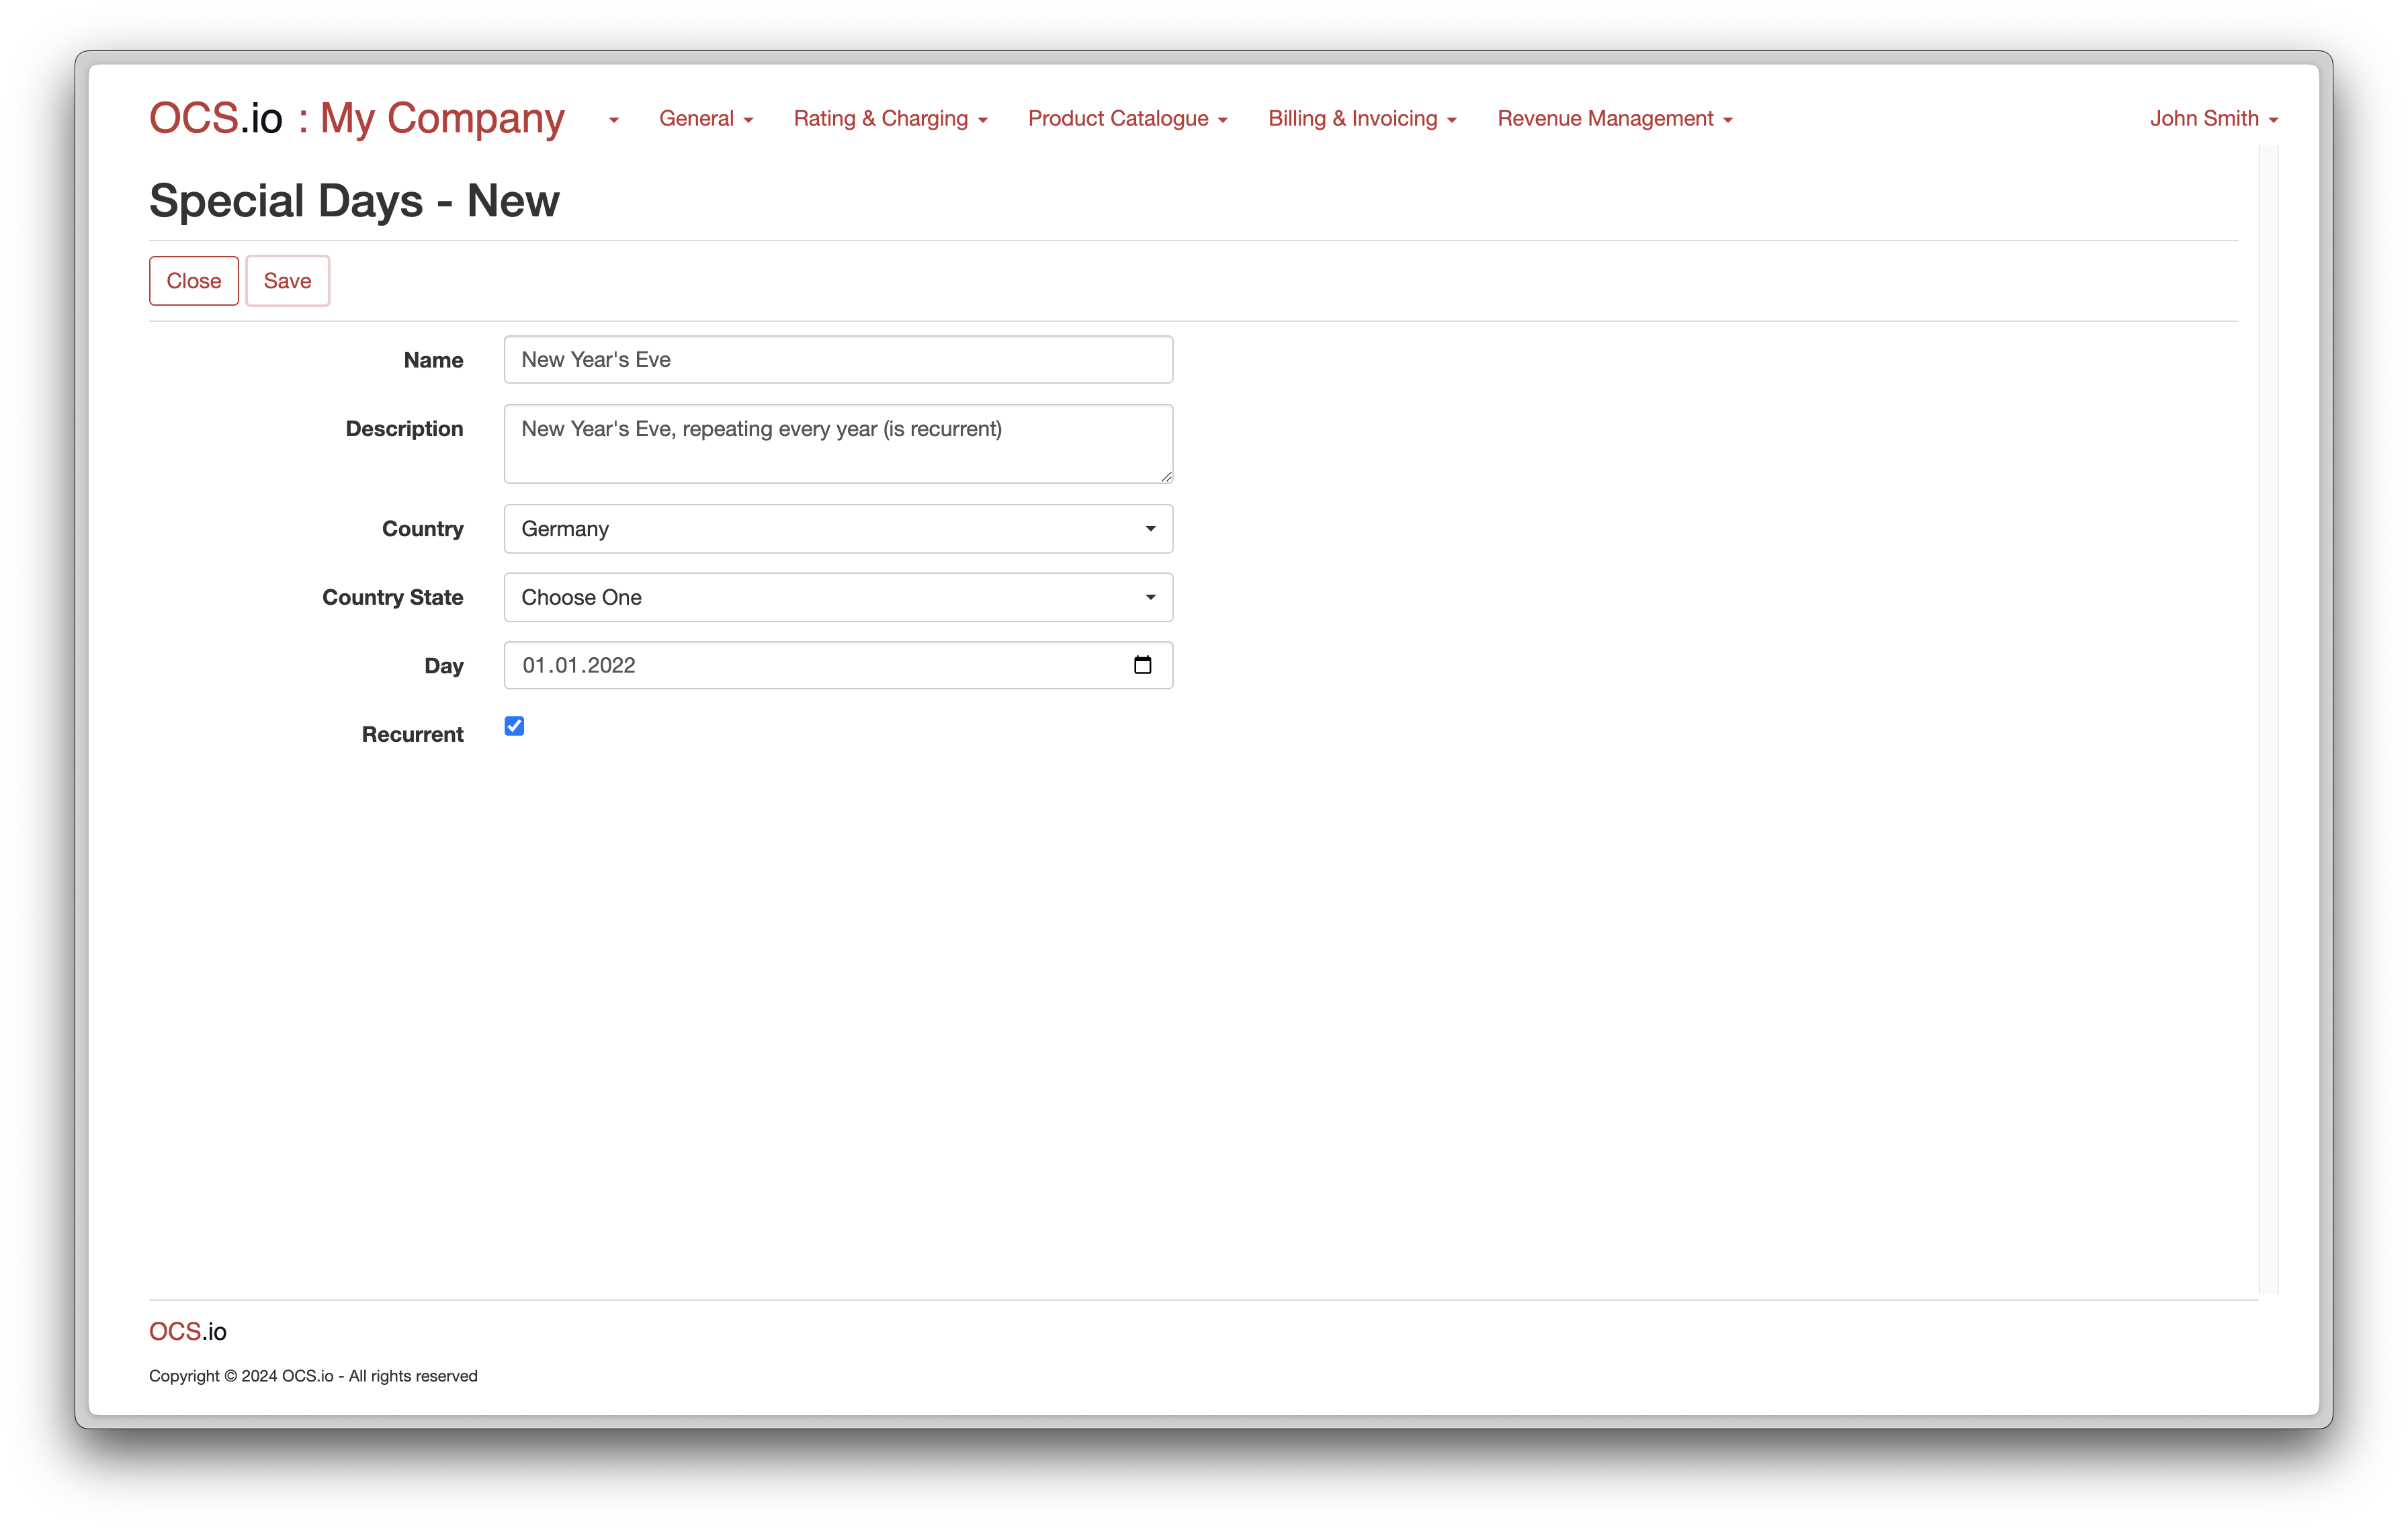Image resolution: width=2408 pixels, height=1528 pixels.
Task: Click the OCS.io footer link
Action: tap(188, 1331)
